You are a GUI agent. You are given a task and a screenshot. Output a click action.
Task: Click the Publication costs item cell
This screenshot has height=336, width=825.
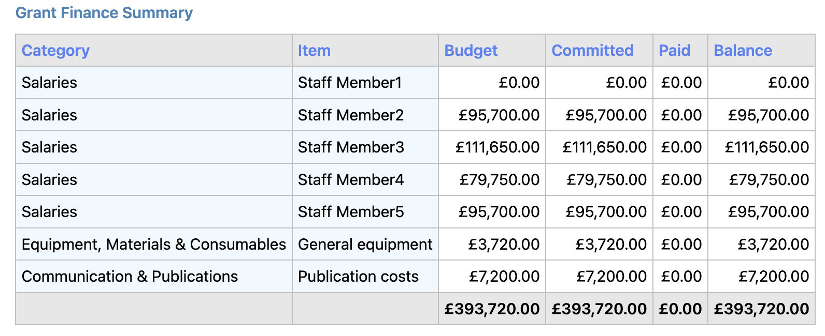[x=358, y=277]
